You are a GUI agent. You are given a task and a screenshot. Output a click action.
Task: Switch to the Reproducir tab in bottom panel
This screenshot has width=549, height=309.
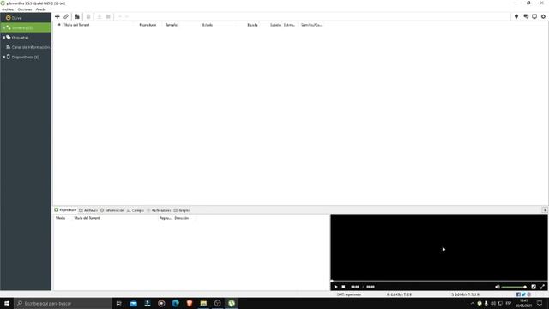pos(65,209)
